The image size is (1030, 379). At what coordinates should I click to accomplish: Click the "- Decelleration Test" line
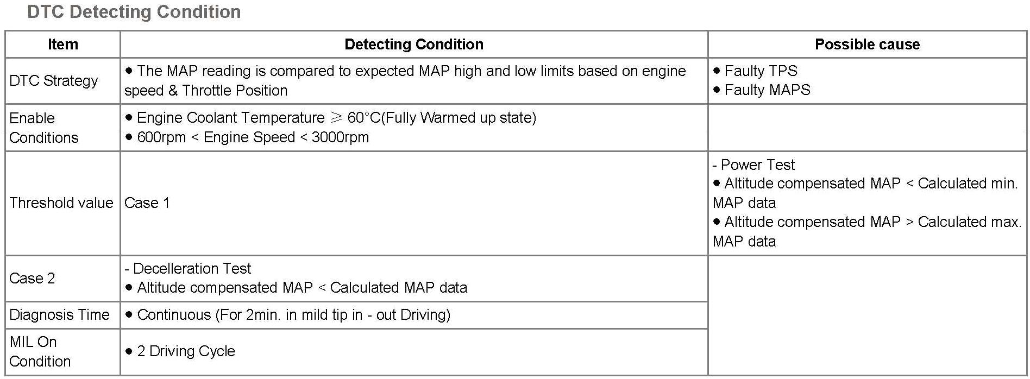188,269
